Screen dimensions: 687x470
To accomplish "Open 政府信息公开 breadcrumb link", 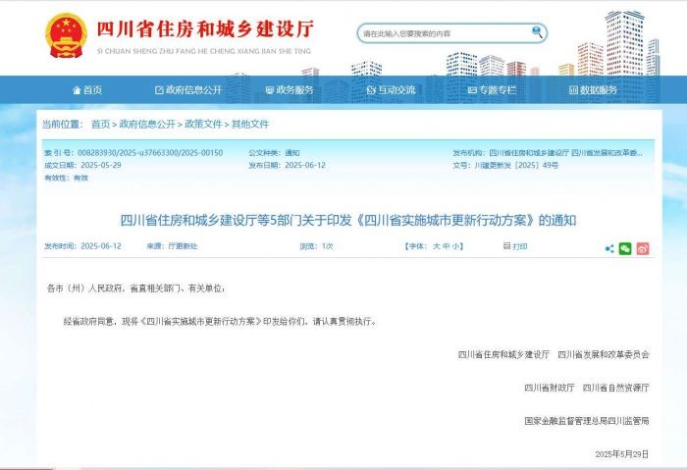I will [x=147, y=124].
